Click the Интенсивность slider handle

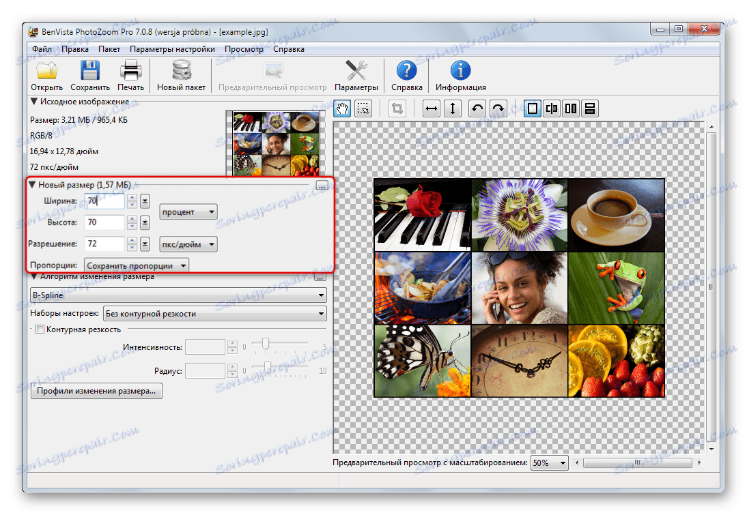click(x=266, y=344)
